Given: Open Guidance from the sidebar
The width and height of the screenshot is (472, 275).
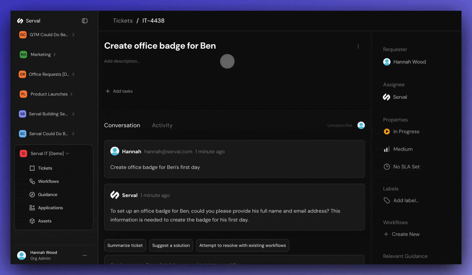Looking at the screenshot, I should pos(32,195).
